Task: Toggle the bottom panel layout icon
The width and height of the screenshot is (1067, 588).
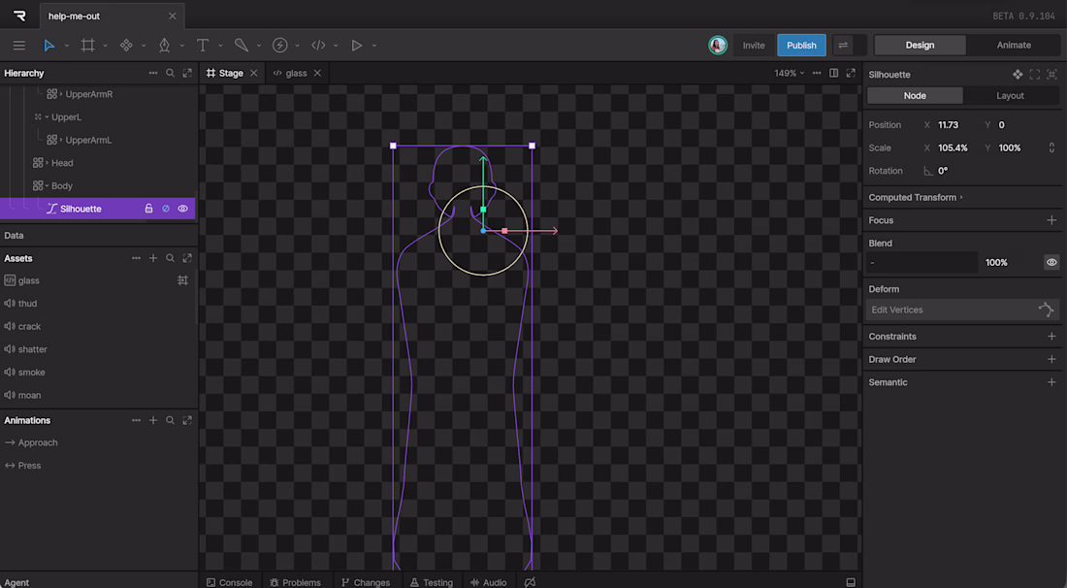Action: click(851, 582)
